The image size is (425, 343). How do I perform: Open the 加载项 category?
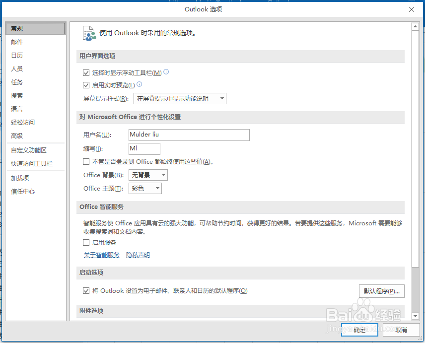(36, 178)
